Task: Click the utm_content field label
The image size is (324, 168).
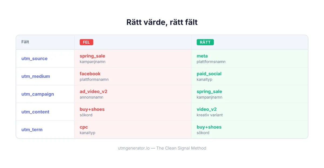Action: coord(35,112)
